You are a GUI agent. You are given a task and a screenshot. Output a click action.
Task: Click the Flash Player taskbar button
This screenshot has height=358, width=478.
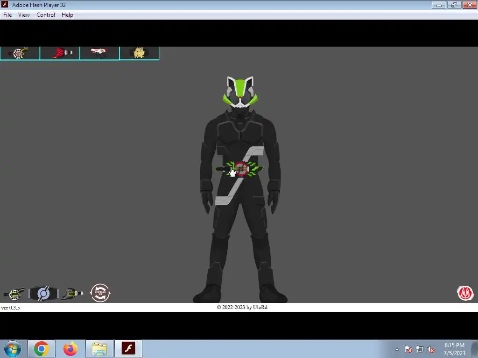(x=128, y=349)
